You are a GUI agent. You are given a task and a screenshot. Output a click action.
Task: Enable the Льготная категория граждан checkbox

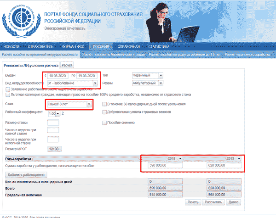tap(8, 95)
